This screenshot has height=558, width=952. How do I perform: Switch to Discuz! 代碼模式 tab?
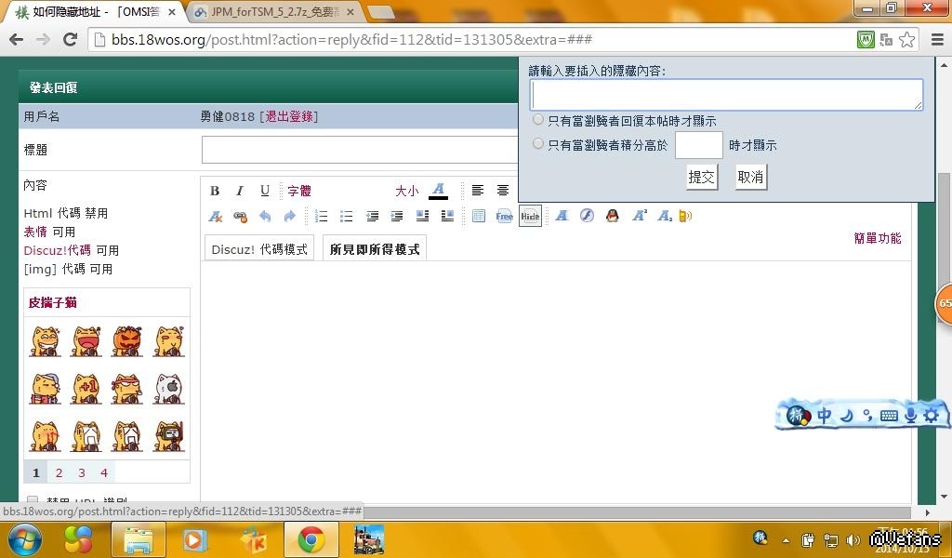(259, 249)
